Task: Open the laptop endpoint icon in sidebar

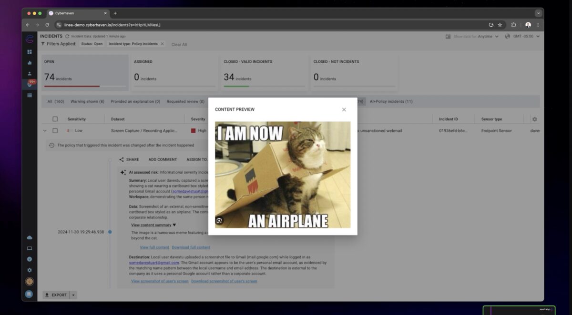Action: [x=30, y=248]
